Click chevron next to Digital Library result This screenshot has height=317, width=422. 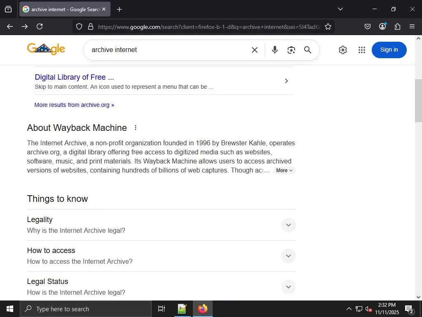pyautogui.click(x=286, y=81)
